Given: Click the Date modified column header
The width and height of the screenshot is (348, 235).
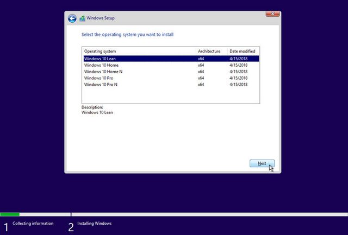Looking at the screenshot, I should click(x=243, y=51).
